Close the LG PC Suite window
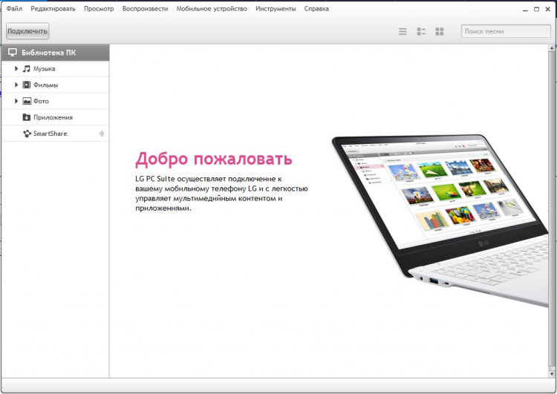 [548, 9]
